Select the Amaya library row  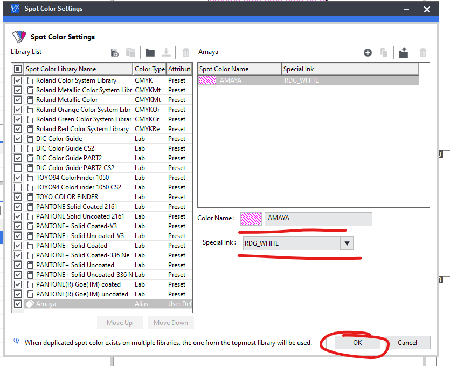(x=81, y=304)
